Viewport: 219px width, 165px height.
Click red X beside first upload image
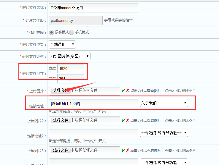[x=128, y=90]
